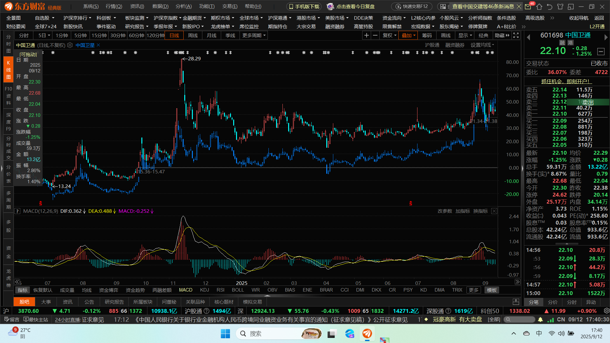
Task: Zoom in chart with plus icon
Action: [x=367, y=35]
